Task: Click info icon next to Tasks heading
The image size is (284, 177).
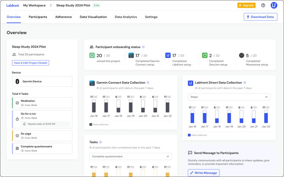Action: [x=100, y=142]
